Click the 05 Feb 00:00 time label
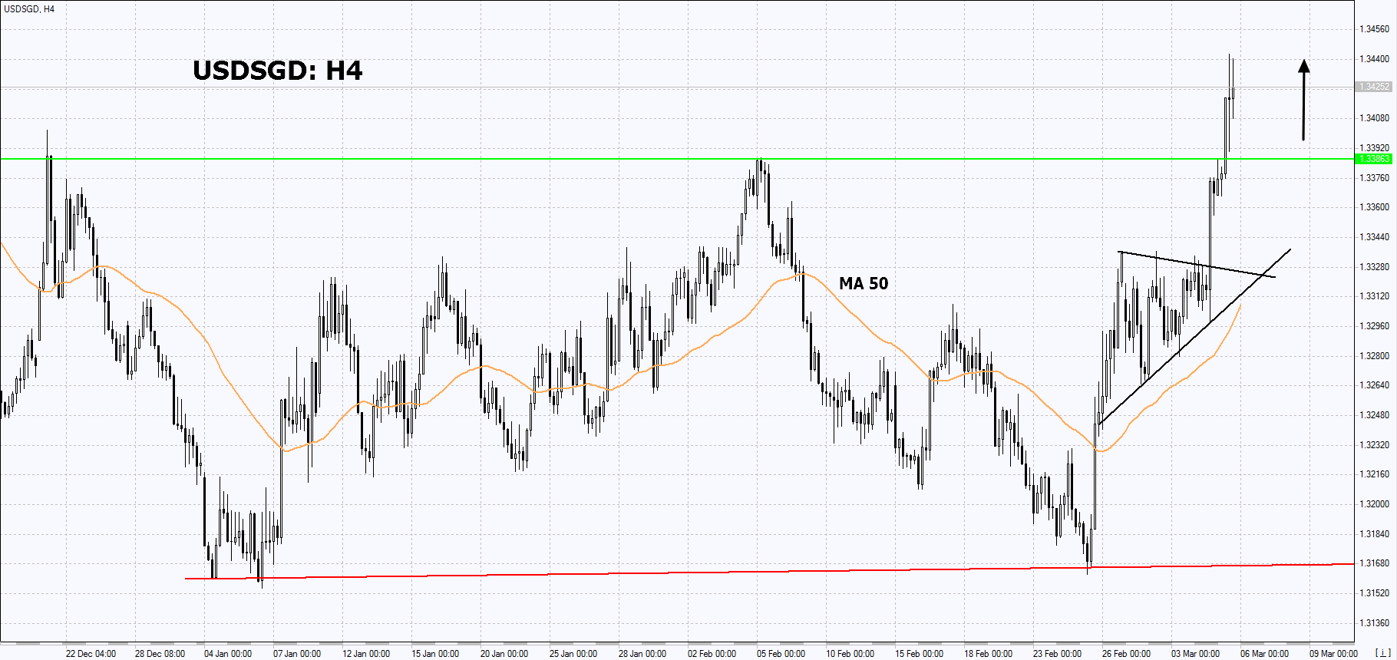 click(x=781, y=654)
